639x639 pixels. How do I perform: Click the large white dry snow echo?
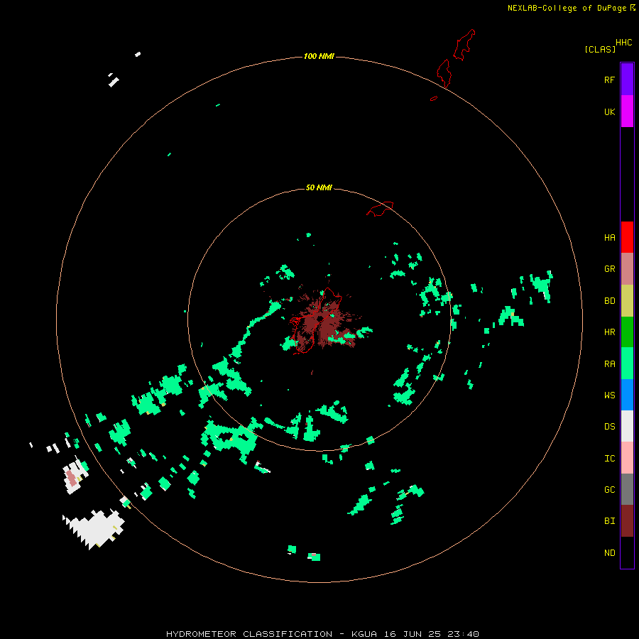(94, 528)
